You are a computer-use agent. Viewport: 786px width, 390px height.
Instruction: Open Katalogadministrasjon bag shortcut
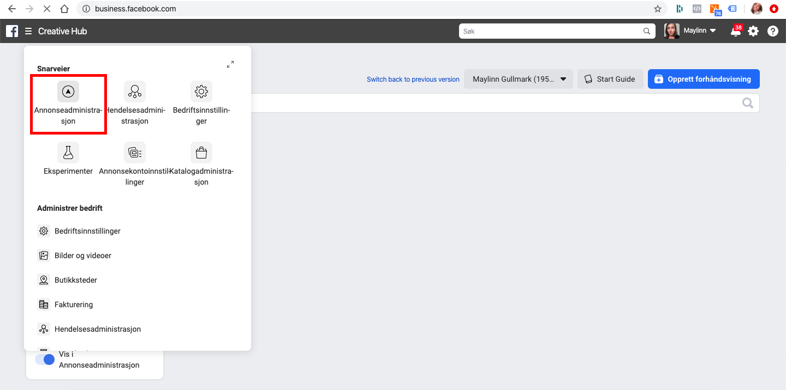[x=201, y=153]
